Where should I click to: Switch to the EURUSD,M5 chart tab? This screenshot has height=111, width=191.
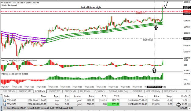[9, 91]
